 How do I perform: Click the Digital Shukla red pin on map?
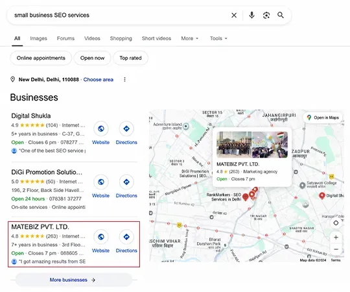(x=321, y=195)
